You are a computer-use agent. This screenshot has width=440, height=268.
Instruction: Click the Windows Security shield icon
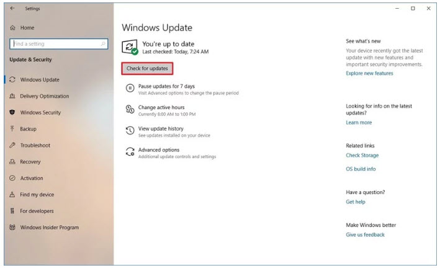(13, 113)
